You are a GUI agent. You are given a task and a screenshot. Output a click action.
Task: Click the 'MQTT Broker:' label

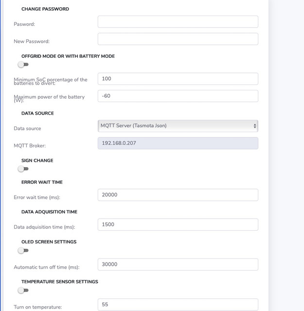click(x=30, y=146)
